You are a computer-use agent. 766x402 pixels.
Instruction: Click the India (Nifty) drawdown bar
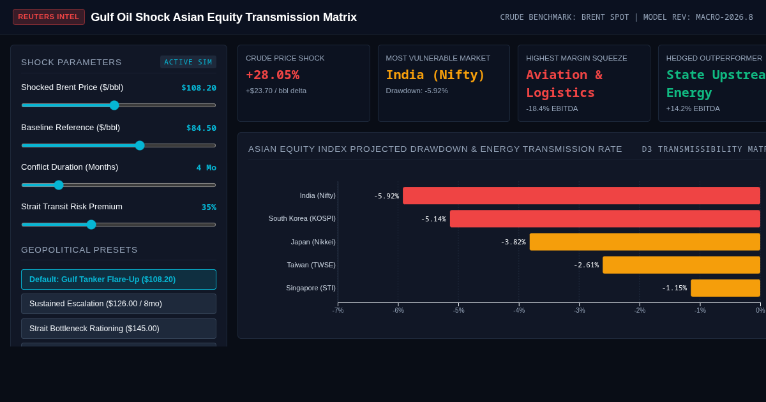582,196
